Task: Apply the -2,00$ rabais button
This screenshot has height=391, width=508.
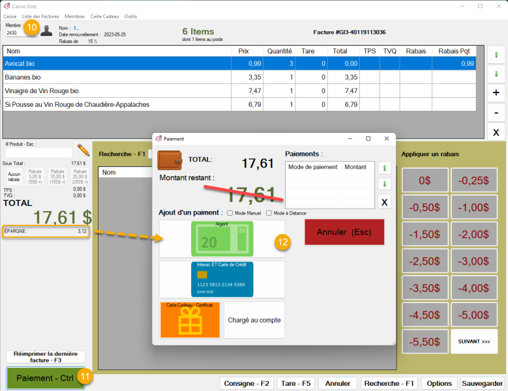Action: 473,234
